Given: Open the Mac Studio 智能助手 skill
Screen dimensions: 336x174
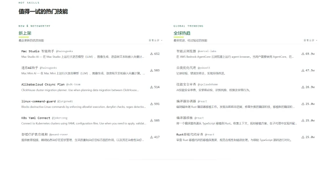Looking at the screenshot, I should [x=38, y=51].
